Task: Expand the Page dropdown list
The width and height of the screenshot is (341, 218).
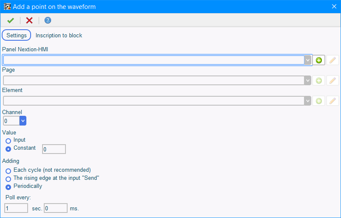Action: pyautogui.click(x=308, y=81)
